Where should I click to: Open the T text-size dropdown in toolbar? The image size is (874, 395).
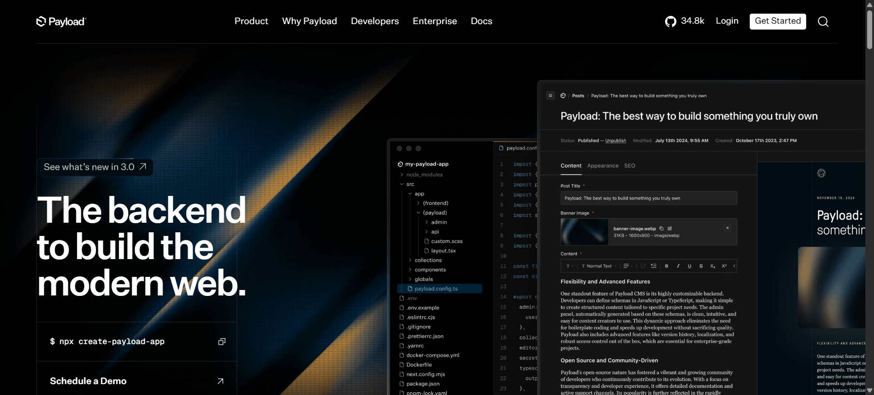click(x=570, y=266)
